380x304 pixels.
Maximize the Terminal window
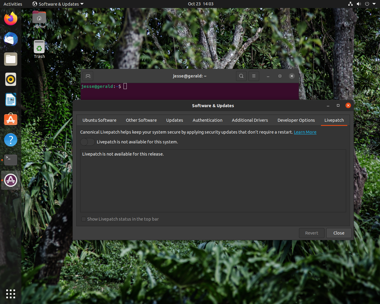tap(280, 76)
